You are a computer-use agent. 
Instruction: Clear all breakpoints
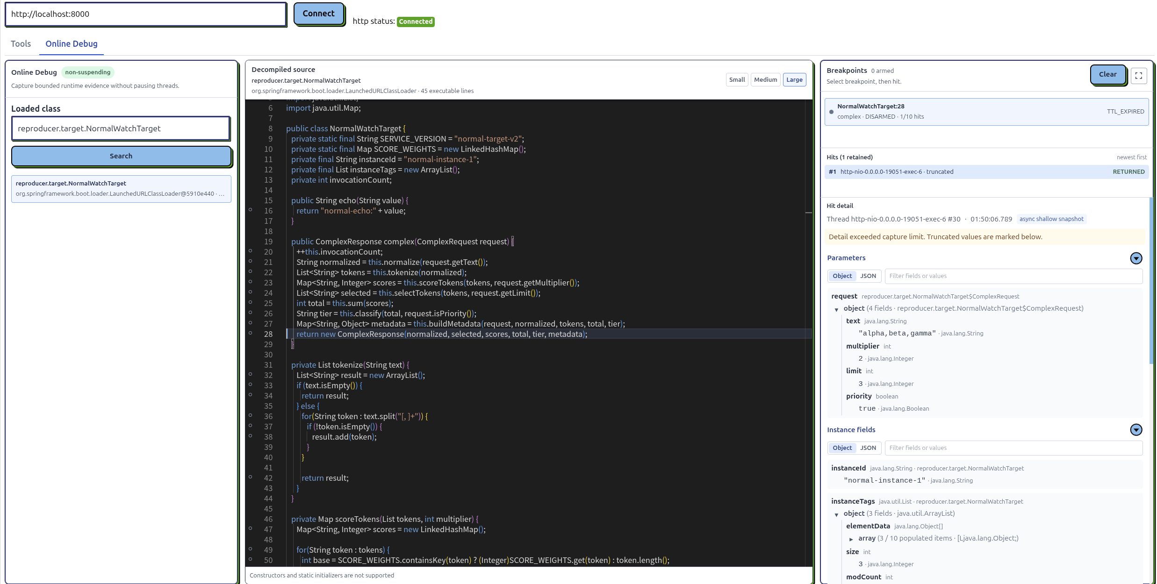click(1107, 74)
